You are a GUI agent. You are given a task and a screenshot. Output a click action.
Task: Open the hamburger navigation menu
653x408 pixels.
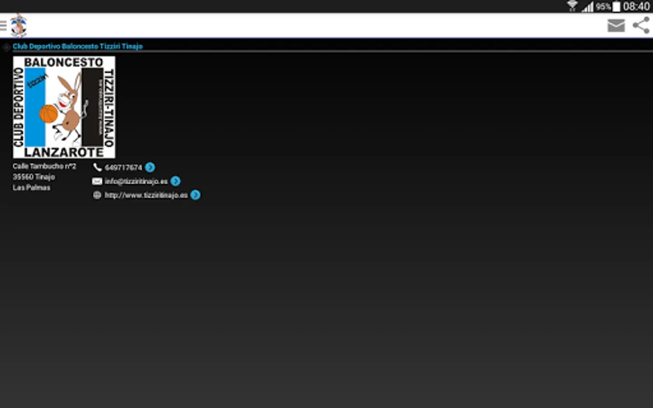coord(3,25)
